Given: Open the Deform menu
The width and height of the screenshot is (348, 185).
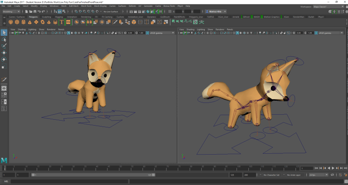Looking at the screenshot, I should [x=132, y=6].
